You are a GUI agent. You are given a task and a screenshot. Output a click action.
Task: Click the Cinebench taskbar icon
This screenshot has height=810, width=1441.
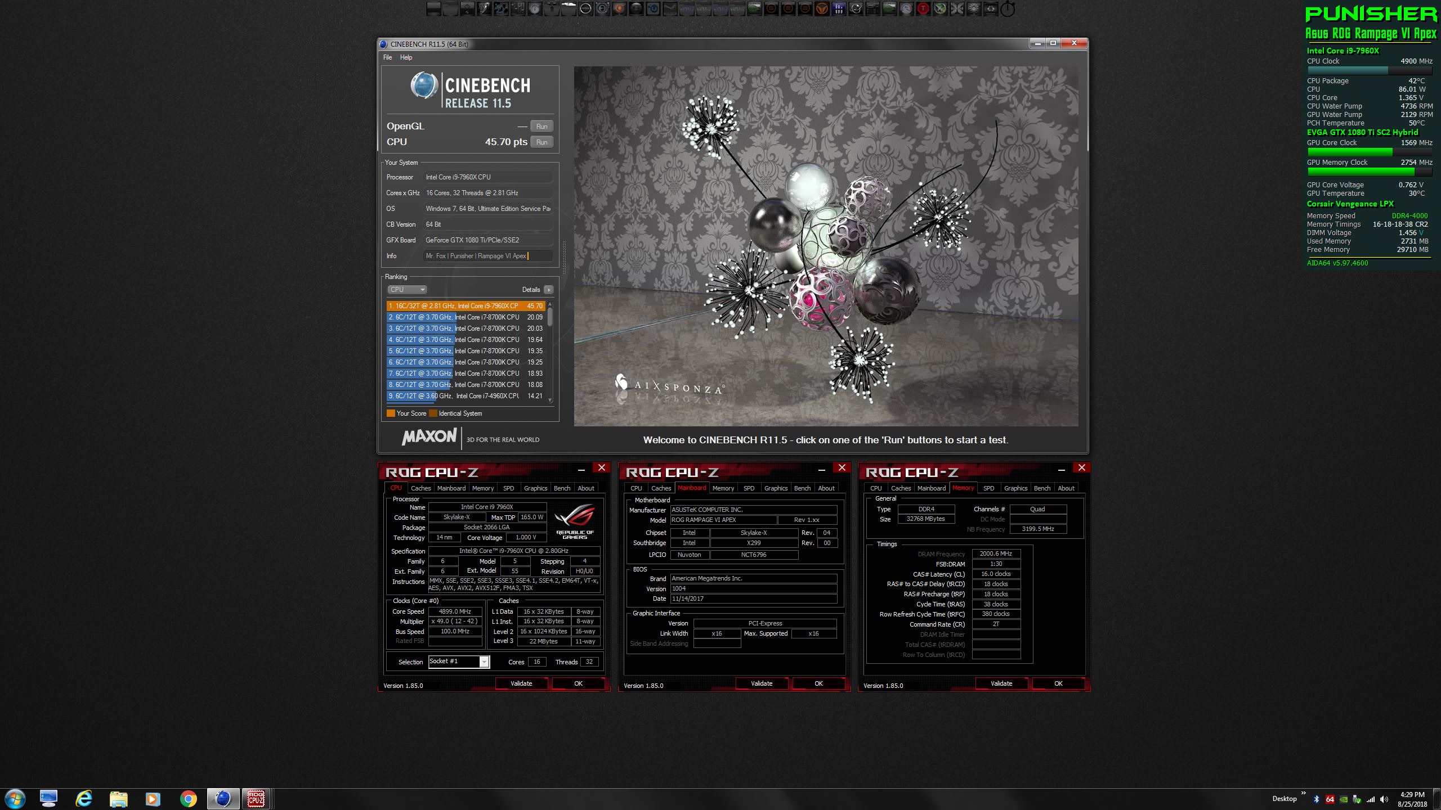223,799
